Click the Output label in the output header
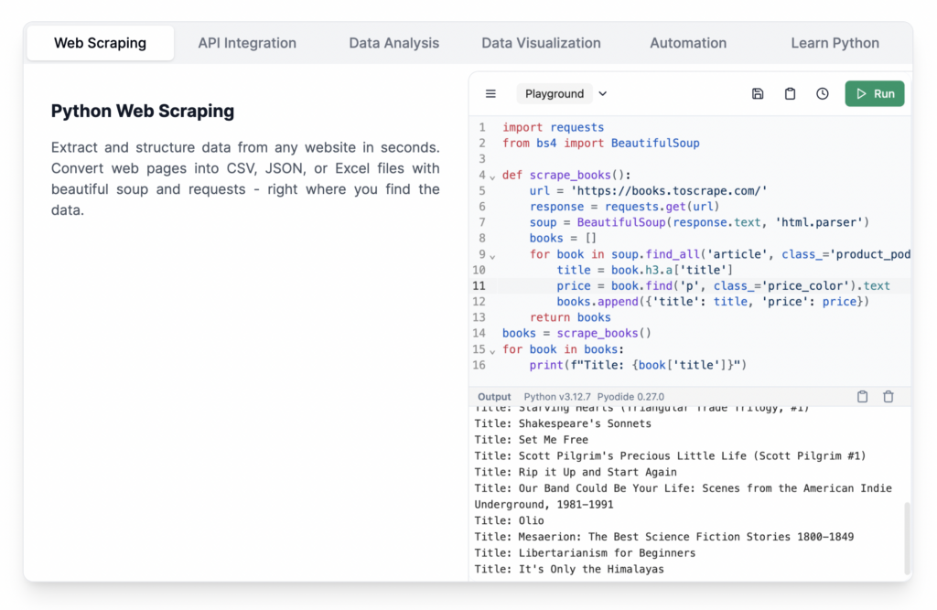 (494, 397)
